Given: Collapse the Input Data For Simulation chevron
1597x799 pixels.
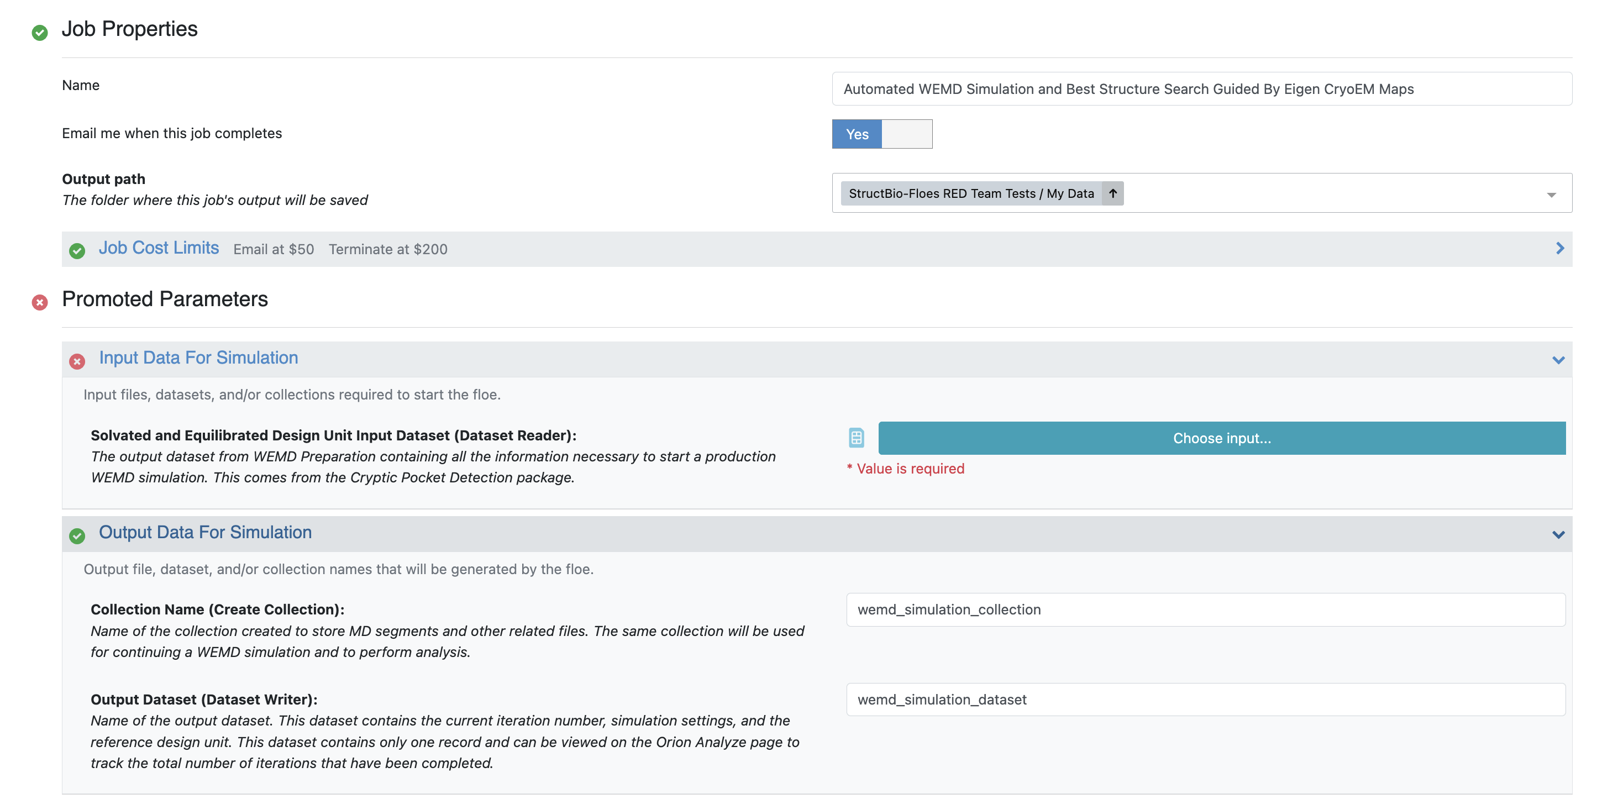Looking at the screenshot, I should point(1558,360).
